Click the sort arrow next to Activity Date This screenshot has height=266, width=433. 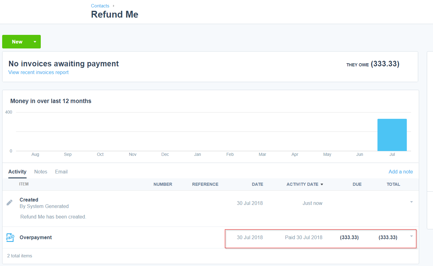tap(322, 185)
